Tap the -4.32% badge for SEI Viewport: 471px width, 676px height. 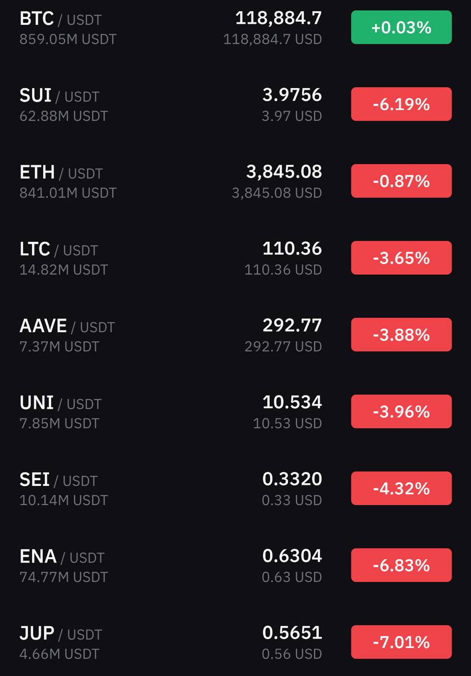(x=401, y=489)
